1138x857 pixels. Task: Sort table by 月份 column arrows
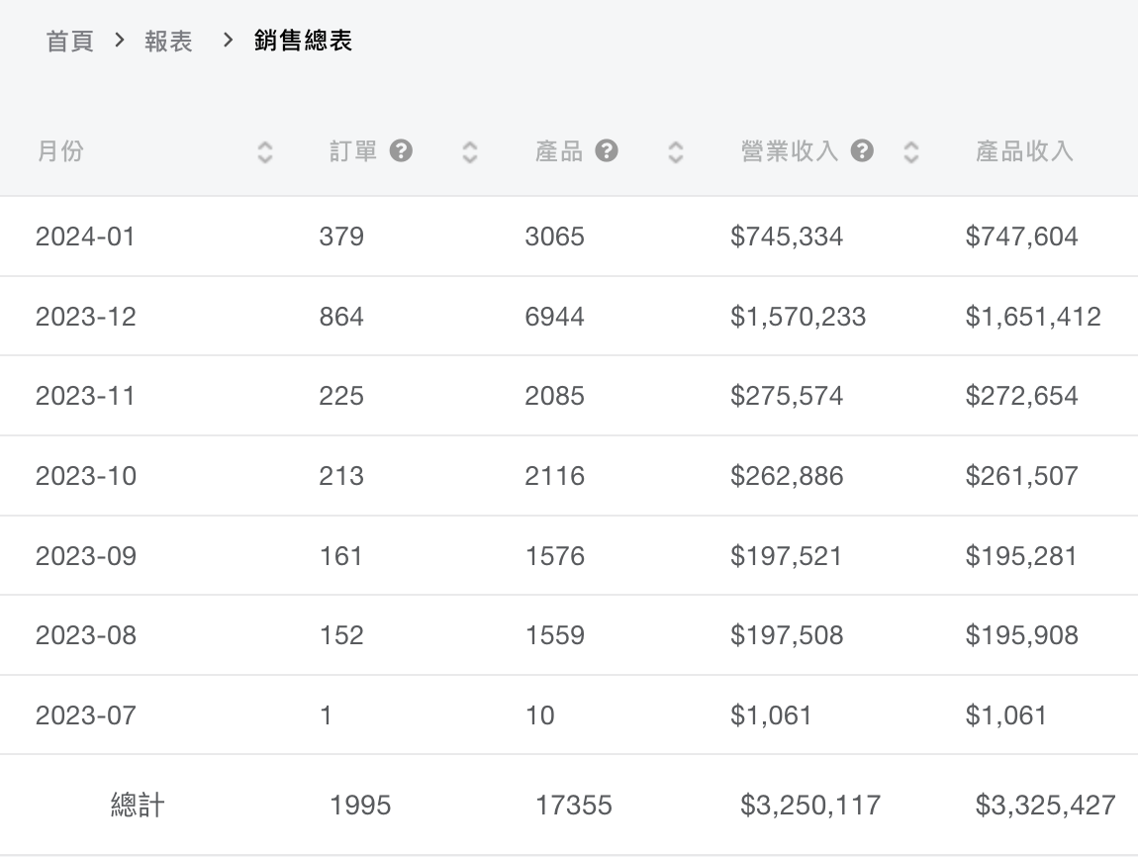click(x=264, y=152)
